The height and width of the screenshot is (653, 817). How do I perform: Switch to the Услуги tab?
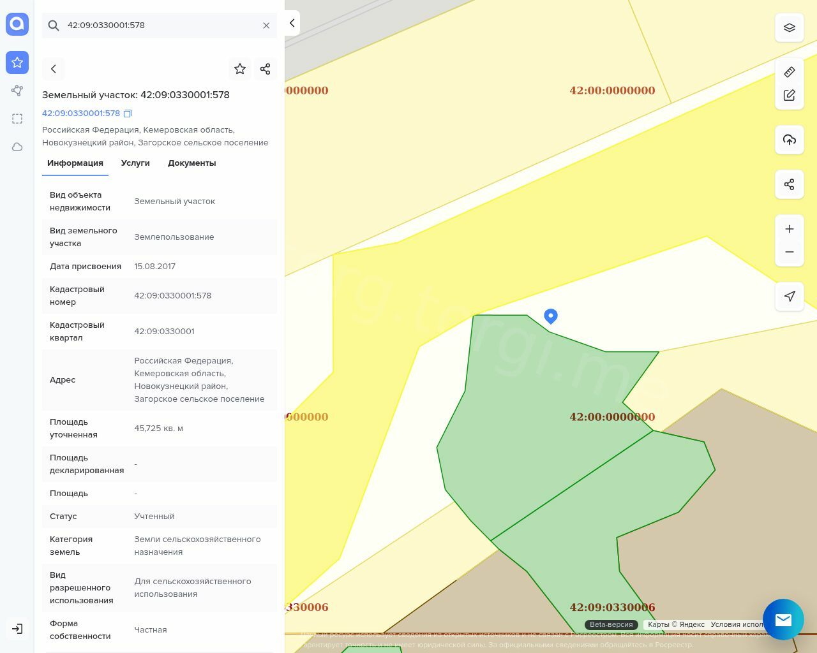pyautogui.click(x=135, y=163)
